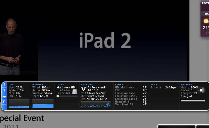Click the "Macintosh HD" disk name
The height and width of the screenshot is (128, 209).
click(x=66, y=87)
